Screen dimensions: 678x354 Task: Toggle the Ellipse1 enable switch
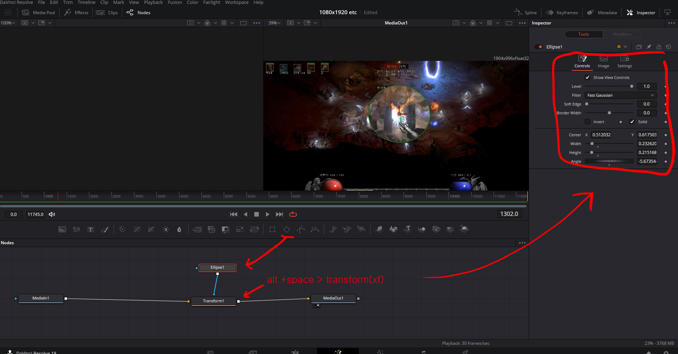[x=539, y=47]
